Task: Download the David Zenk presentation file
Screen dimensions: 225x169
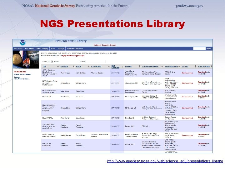Action: [202, 96]
